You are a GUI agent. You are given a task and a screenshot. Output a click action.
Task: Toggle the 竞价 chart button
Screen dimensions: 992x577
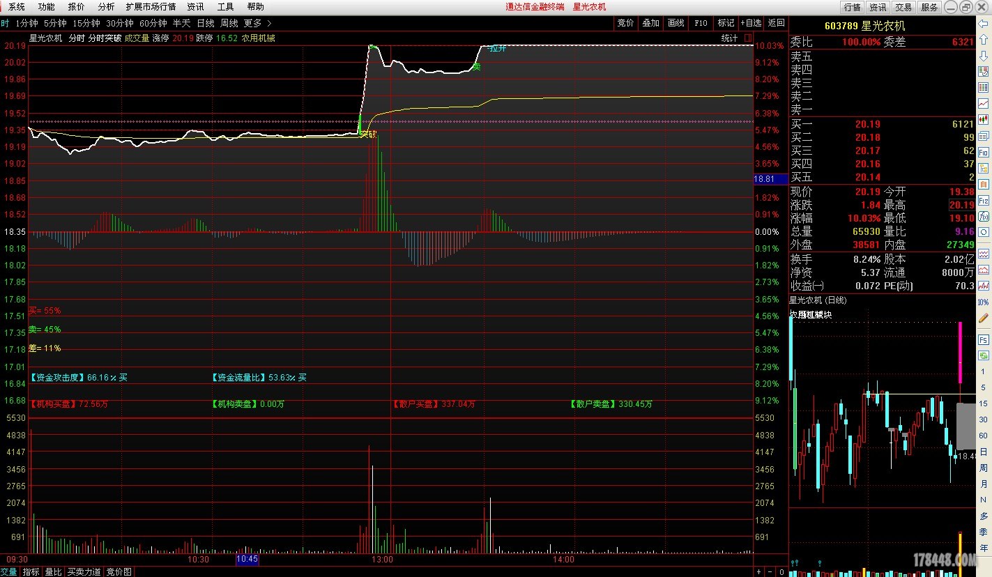tap(625, 23)
